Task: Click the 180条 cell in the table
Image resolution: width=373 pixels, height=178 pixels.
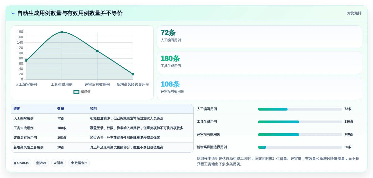Action: pyautogui.click(x=62, y=128)
